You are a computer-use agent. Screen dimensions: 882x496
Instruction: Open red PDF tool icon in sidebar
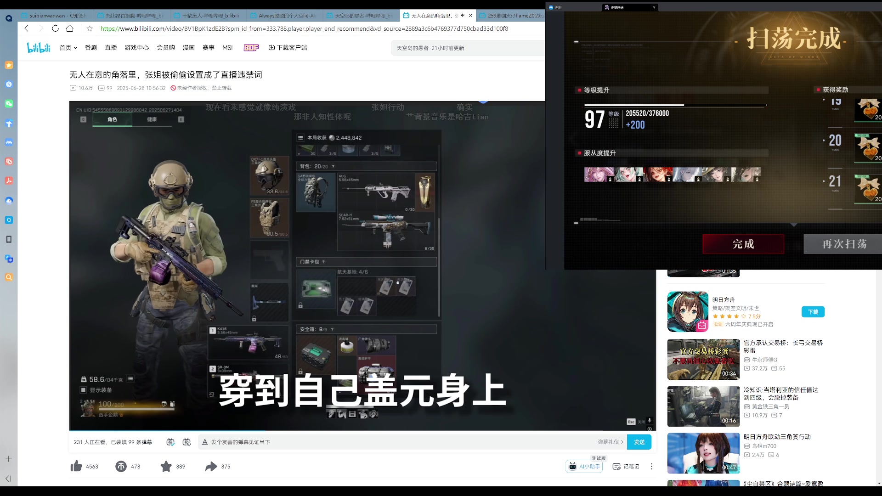pyautogui.click(x=9, y=181)
